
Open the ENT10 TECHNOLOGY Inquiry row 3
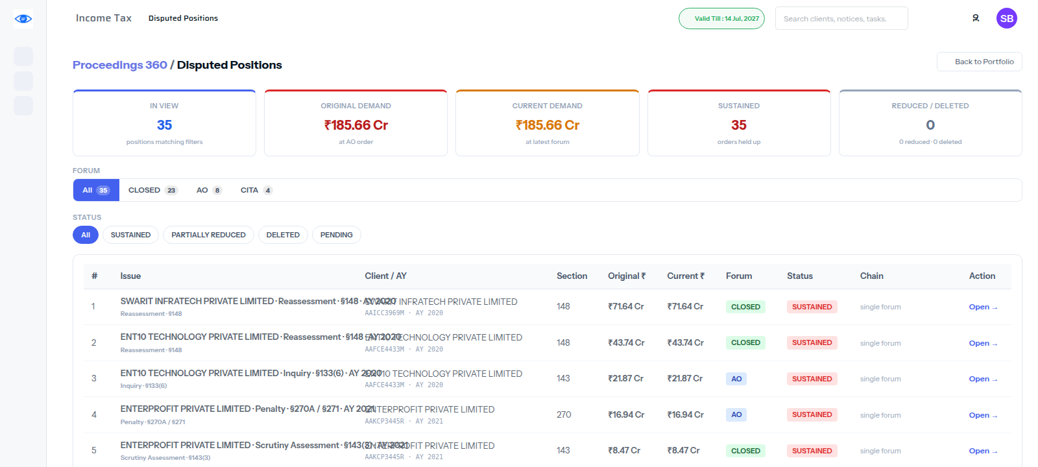pyautogui.click(x=983, y=379)
